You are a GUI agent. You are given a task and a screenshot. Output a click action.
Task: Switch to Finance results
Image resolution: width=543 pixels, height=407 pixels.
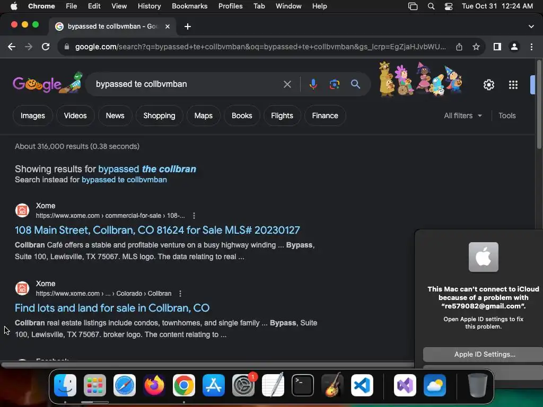point(325,116)
